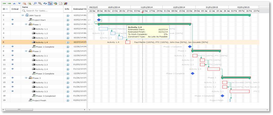The image size is (273, 115).
Task: Collapse the Phase 1 summary node
Action: [x=26, y=24]
